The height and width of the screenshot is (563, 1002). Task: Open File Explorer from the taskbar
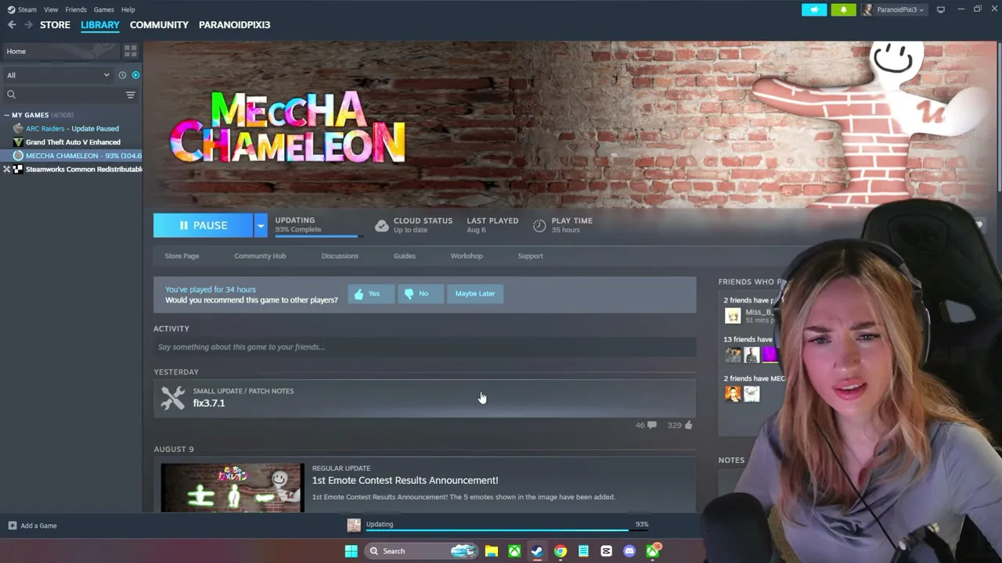click(491, 551)
